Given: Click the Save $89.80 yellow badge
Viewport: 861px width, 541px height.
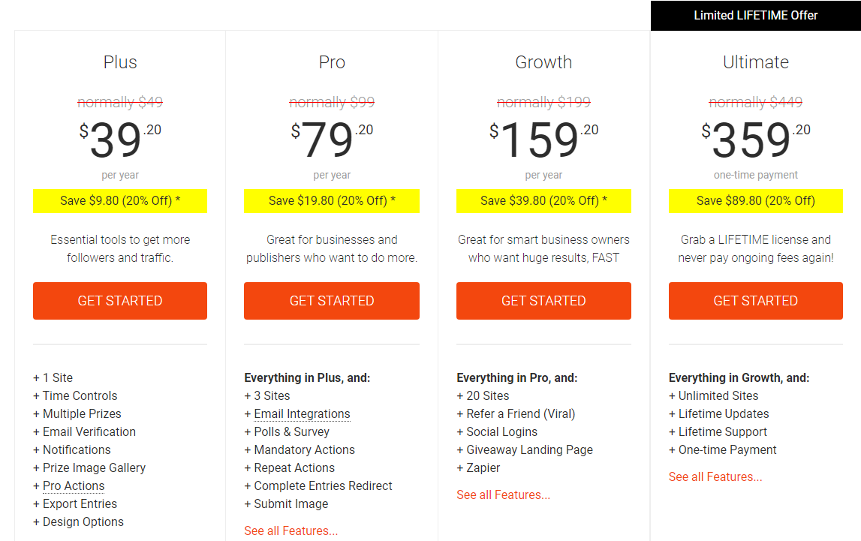Looking at the screenshot, I should tap(755, 200).
